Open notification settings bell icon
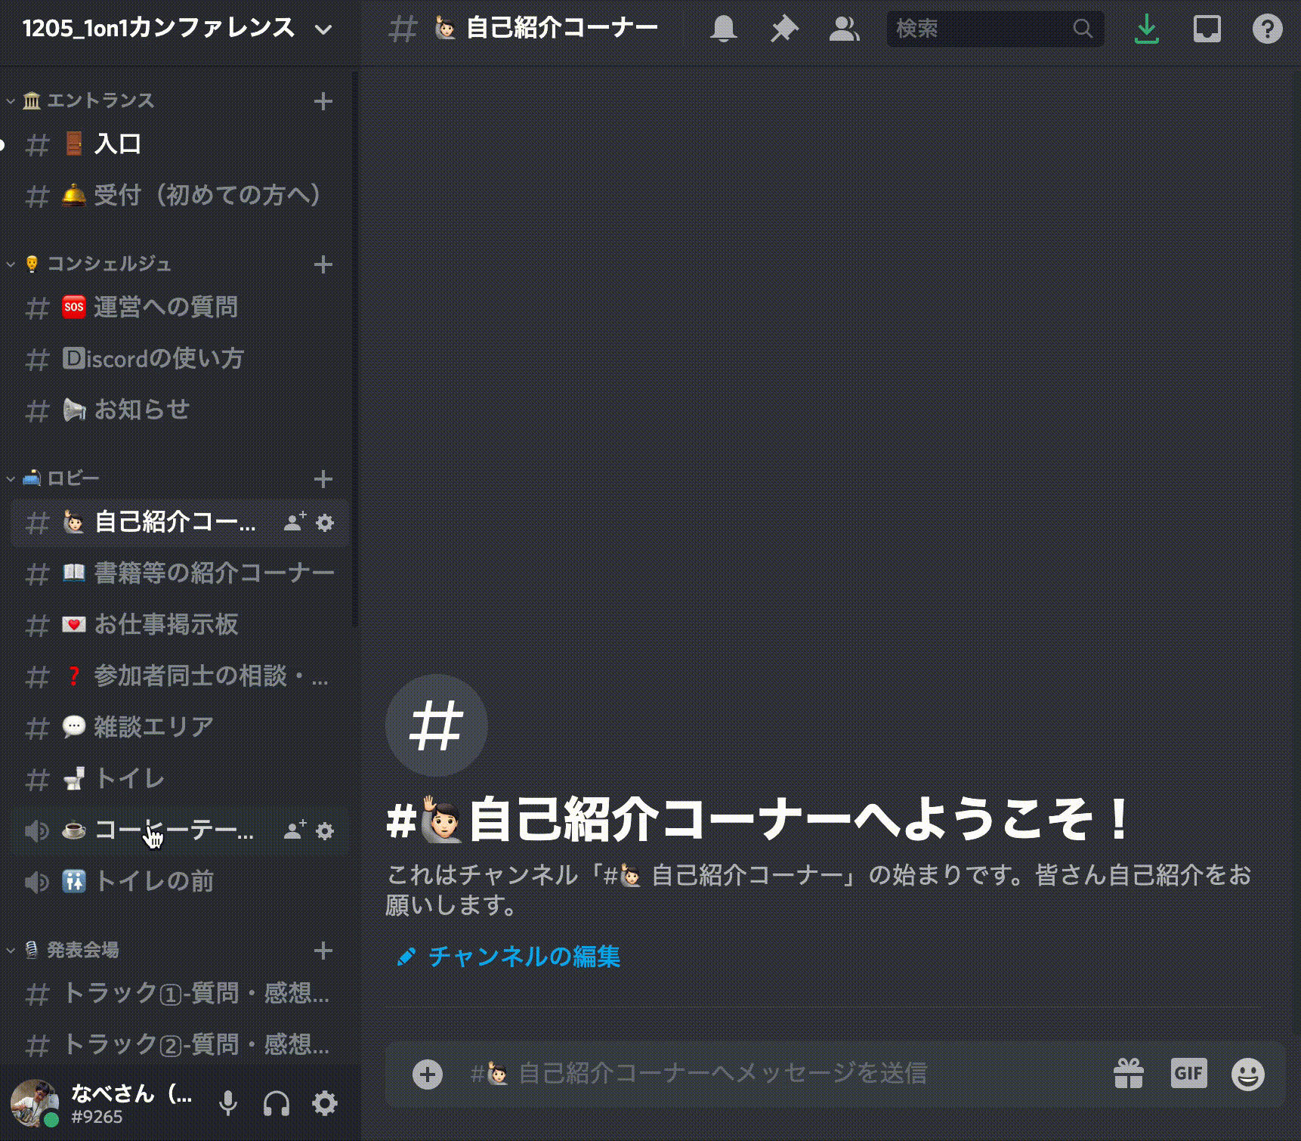 (723, 29)
